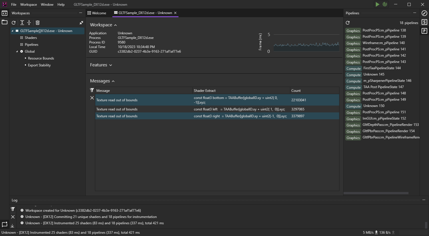Open the Shaders sidebar via S icon
429x236 pixels.
pyautogui.click(x=424, y=22)
